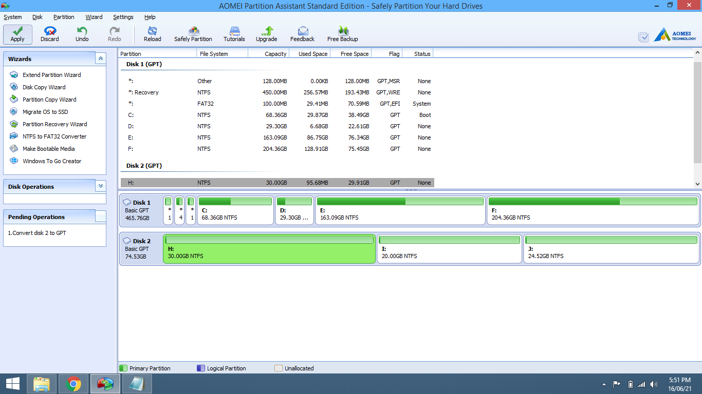This screenshot has height=394, width=702.
Task: Open the Feedback tool
Action: (302, 34)
